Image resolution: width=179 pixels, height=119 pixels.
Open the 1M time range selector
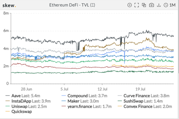(172, 5)
